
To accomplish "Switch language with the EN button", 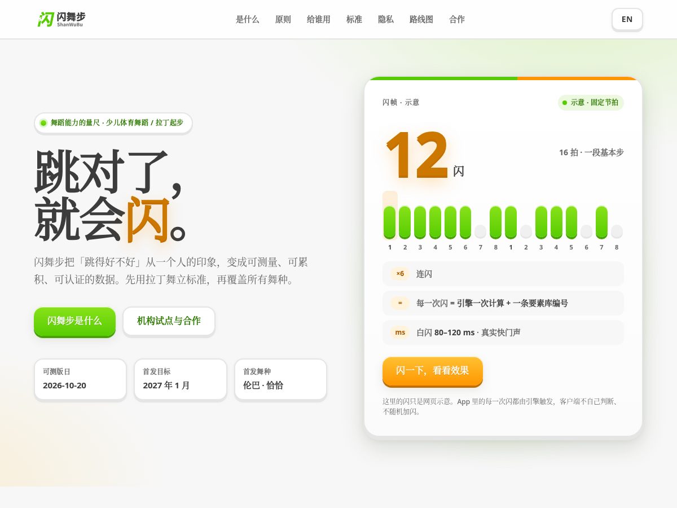I will [627, 19].
